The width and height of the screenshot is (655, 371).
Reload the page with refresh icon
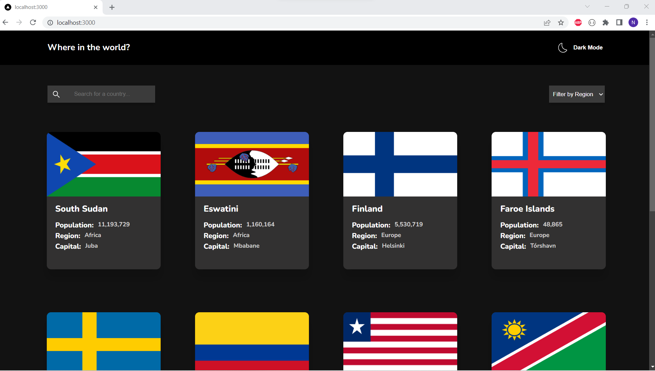[33, 23]
